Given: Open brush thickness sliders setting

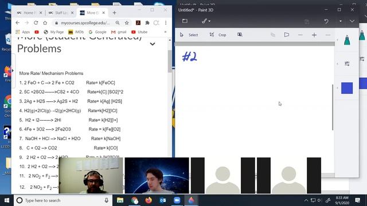Looking at the screenshot, I should coord(347,64).
